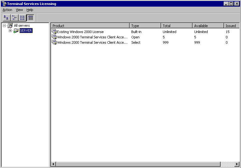Click the SERVER license server icon
The height and width of the screenshot is (168, 241).
(16, 31)
